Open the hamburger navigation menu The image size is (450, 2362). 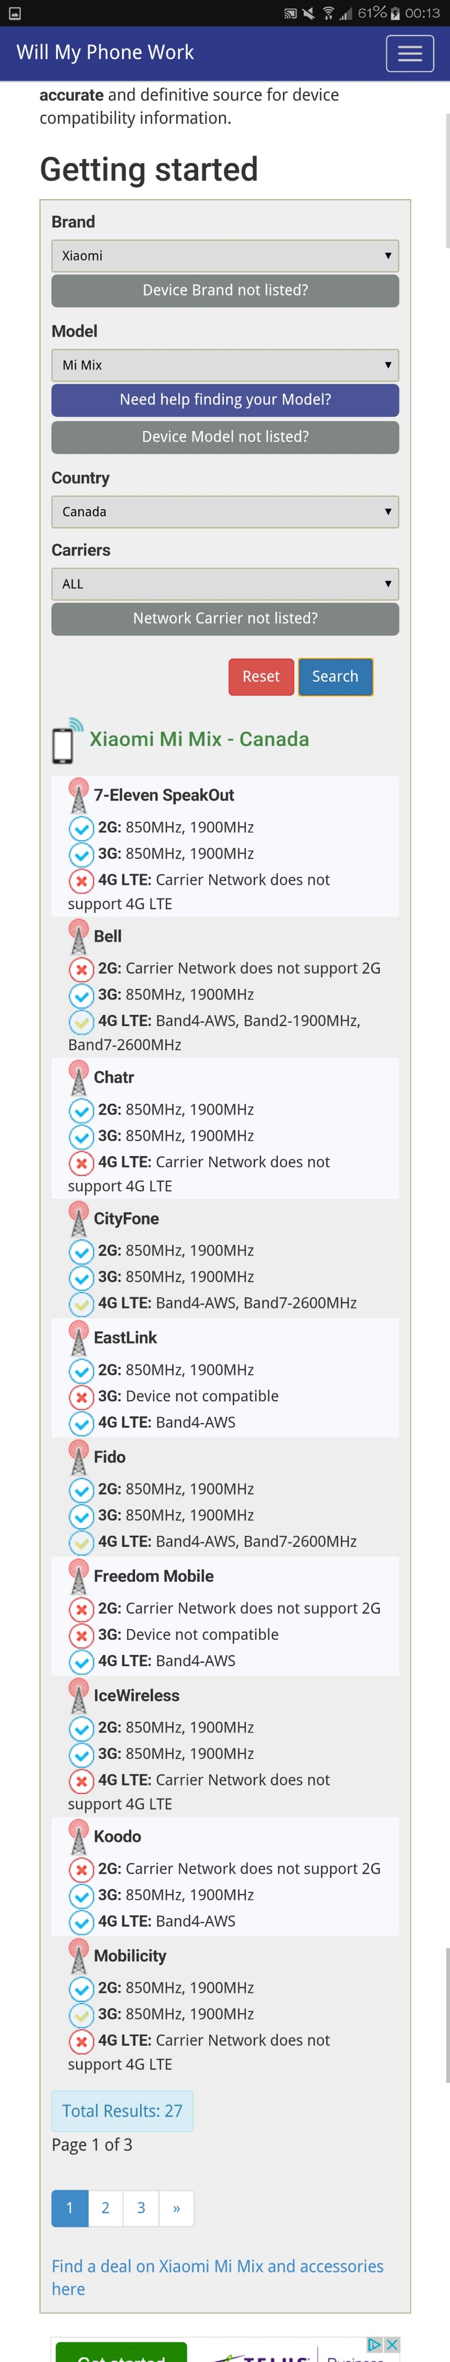(x=409, y=54)
